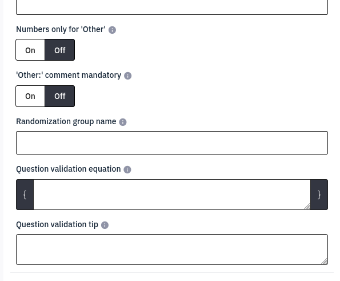Click info icon next to Question validation tip

pos(105,225)
